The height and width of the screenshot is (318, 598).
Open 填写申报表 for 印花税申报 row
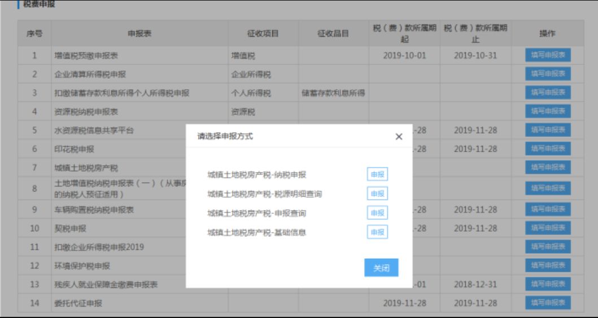point(548,148)
